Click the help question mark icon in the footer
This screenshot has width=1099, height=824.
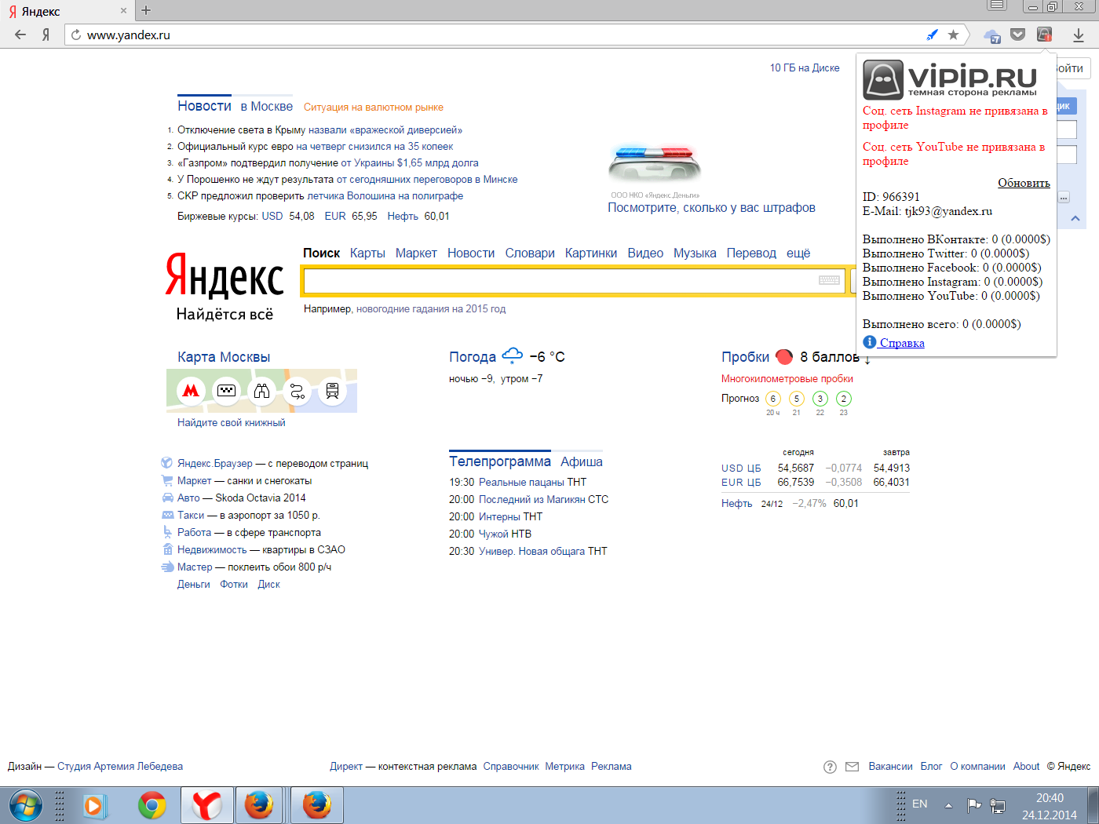coord(830,767)
